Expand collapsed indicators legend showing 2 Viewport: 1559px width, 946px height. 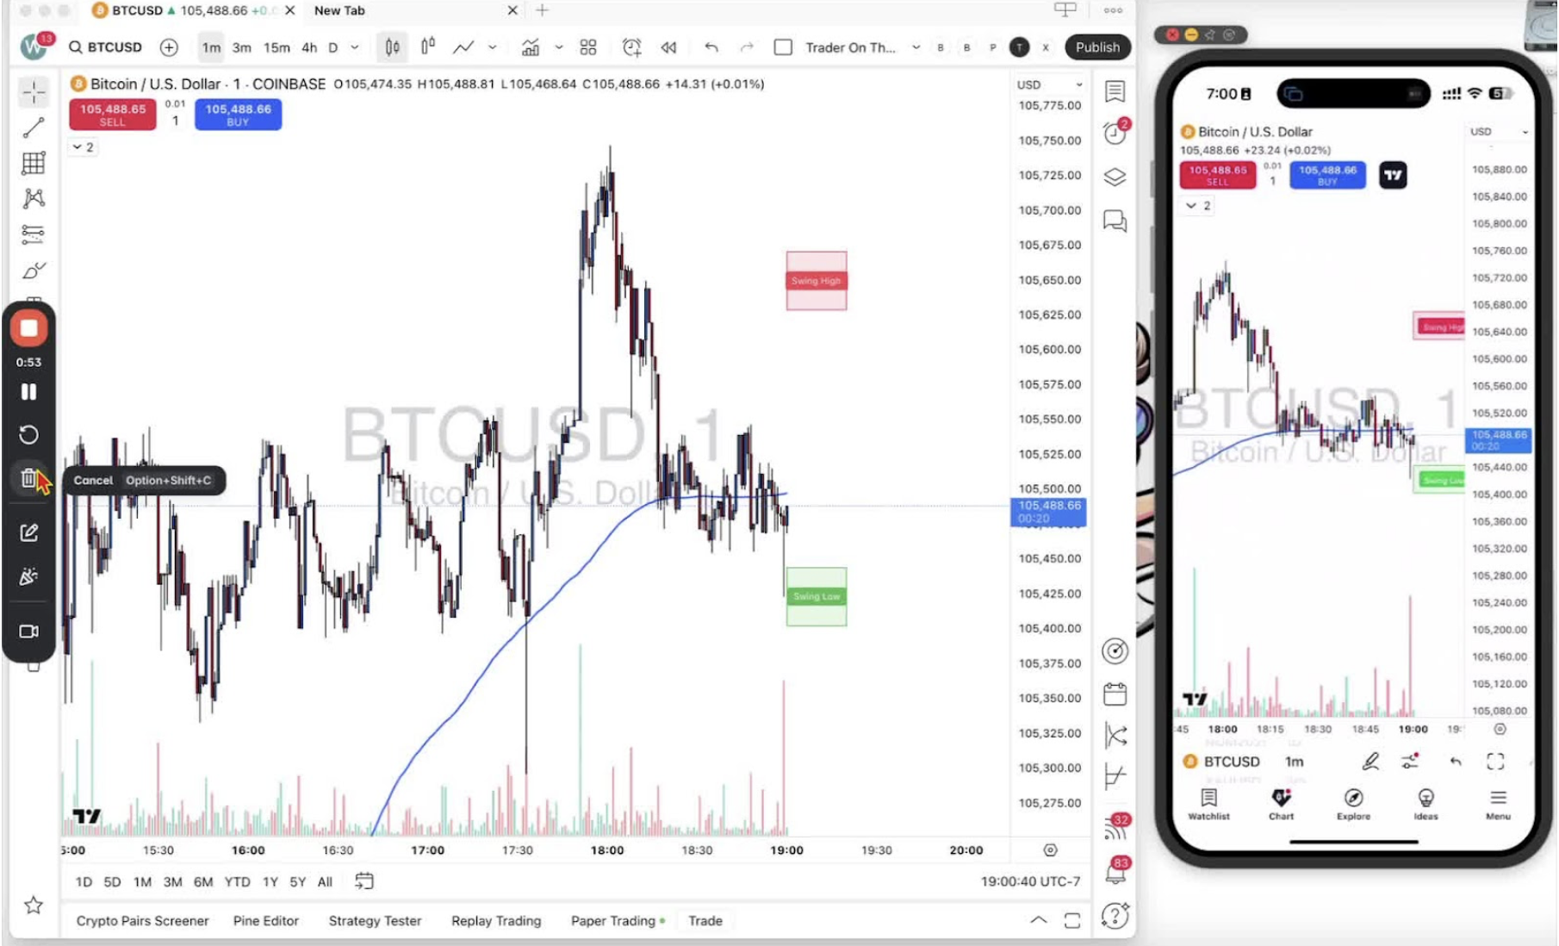pyautogui.click(x=83, y=147)
